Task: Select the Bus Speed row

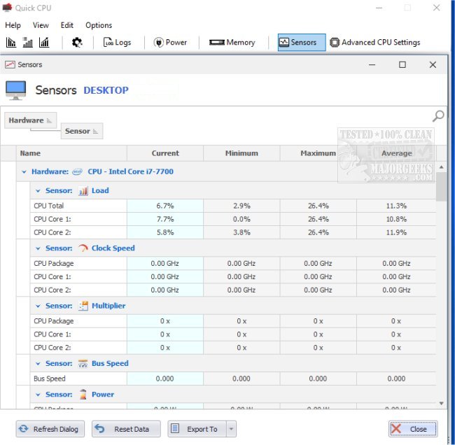Action: click(x=233, y=379)
